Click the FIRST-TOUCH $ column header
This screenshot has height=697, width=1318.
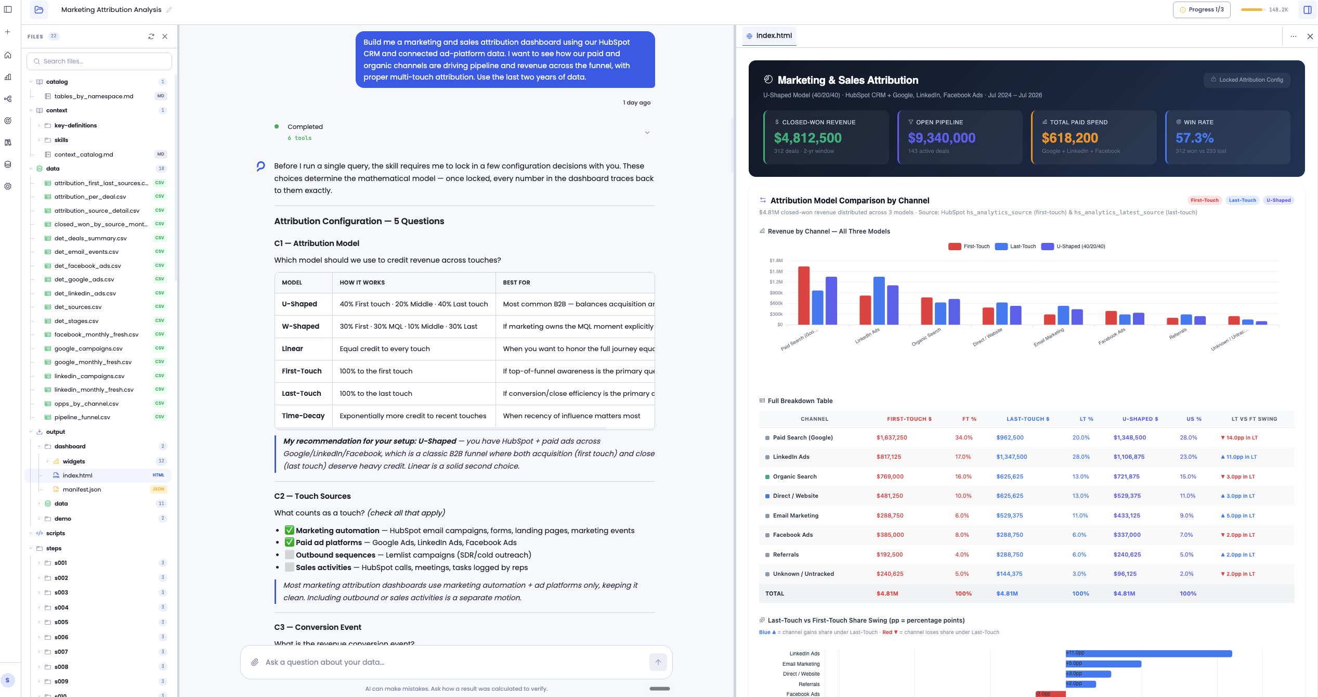coord(909,419)
